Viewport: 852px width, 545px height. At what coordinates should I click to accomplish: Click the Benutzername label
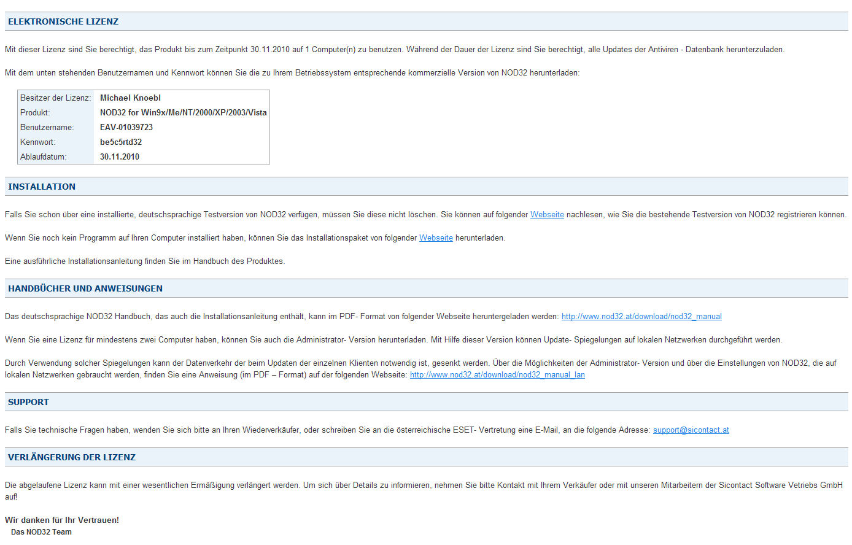(x=47, y=127)
